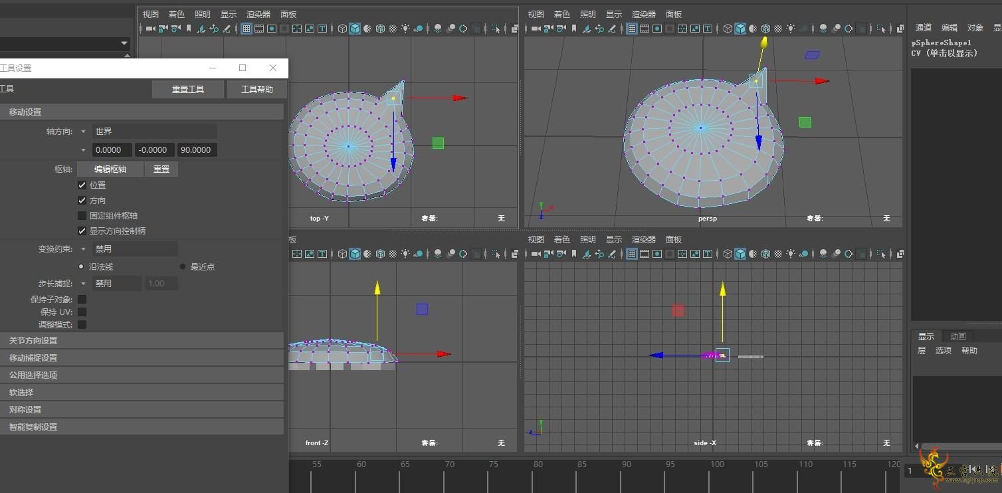Toggle Shadows icon in top -Y panel
Viewport: 1002px width, 493px height.
coord(418,29)
